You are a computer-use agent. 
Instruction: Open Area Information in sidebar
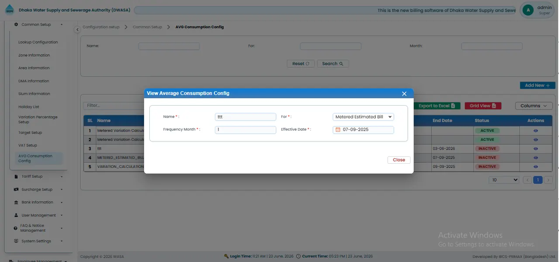coord(34,68)
